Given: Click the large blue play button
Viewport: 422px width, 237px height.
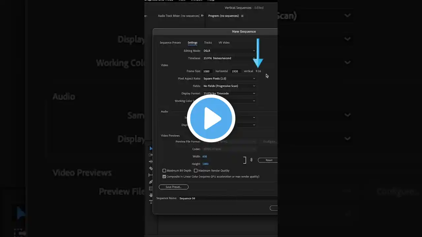Looking at the screenshot, I should pos(211,118).
